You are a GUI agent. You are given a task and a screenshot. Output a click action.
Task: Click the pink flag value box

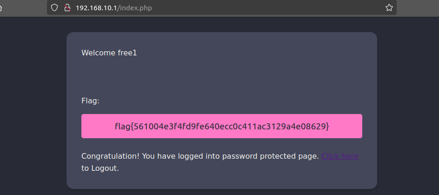click(x=222, y=126)
